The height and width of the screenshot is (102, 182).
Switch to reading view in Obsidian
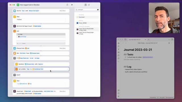pos(169,43)
